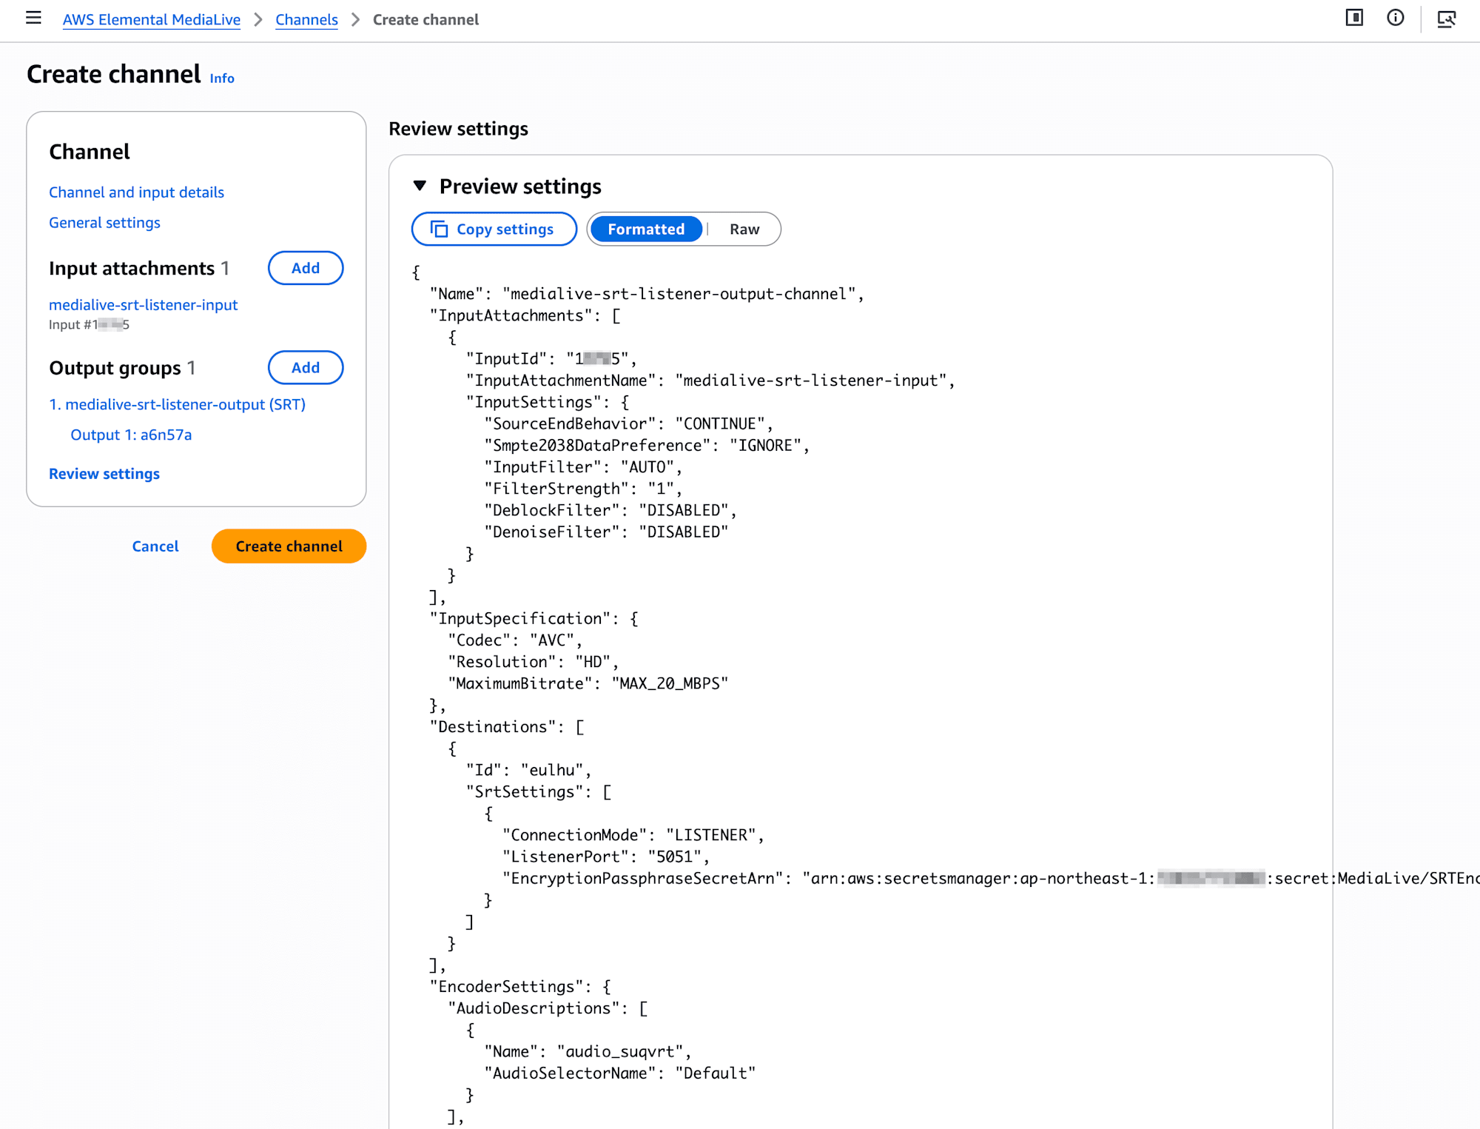Click the channel Name line in JSON
Viewport: 1480px width, 1129px height.
coord(647,294)
